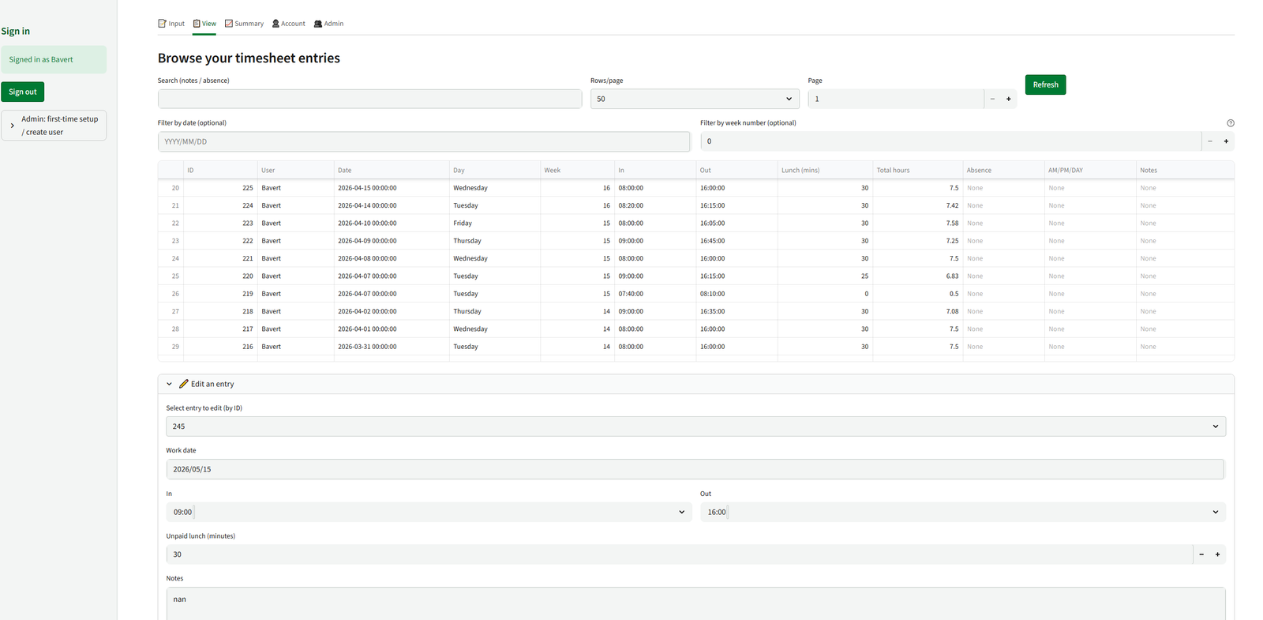
Task: Click the Signed in as Bavert notice
Action: coord(54,59)
